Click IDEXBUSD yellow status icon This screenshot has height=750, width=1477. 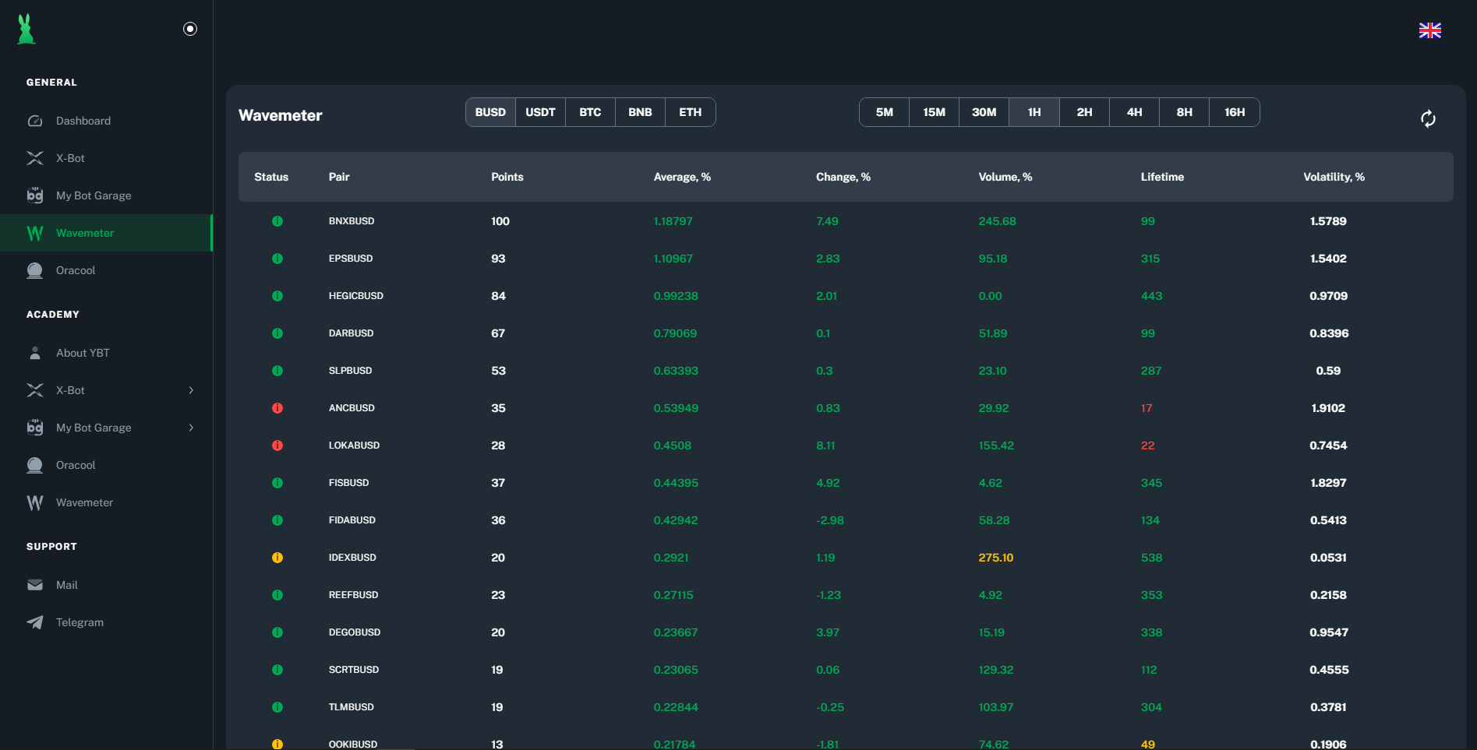point(277,558)
